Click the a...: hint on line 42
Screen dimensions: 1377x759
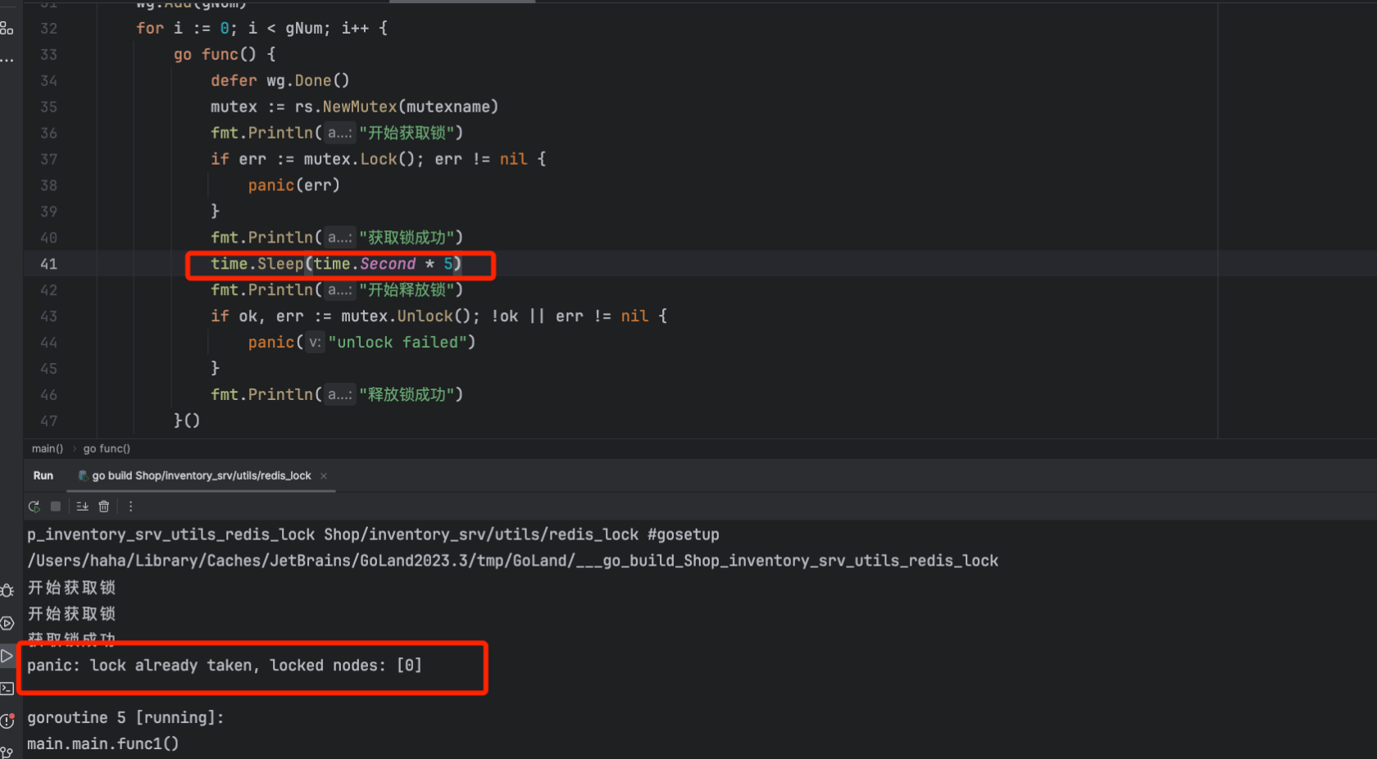coord(339,290)
